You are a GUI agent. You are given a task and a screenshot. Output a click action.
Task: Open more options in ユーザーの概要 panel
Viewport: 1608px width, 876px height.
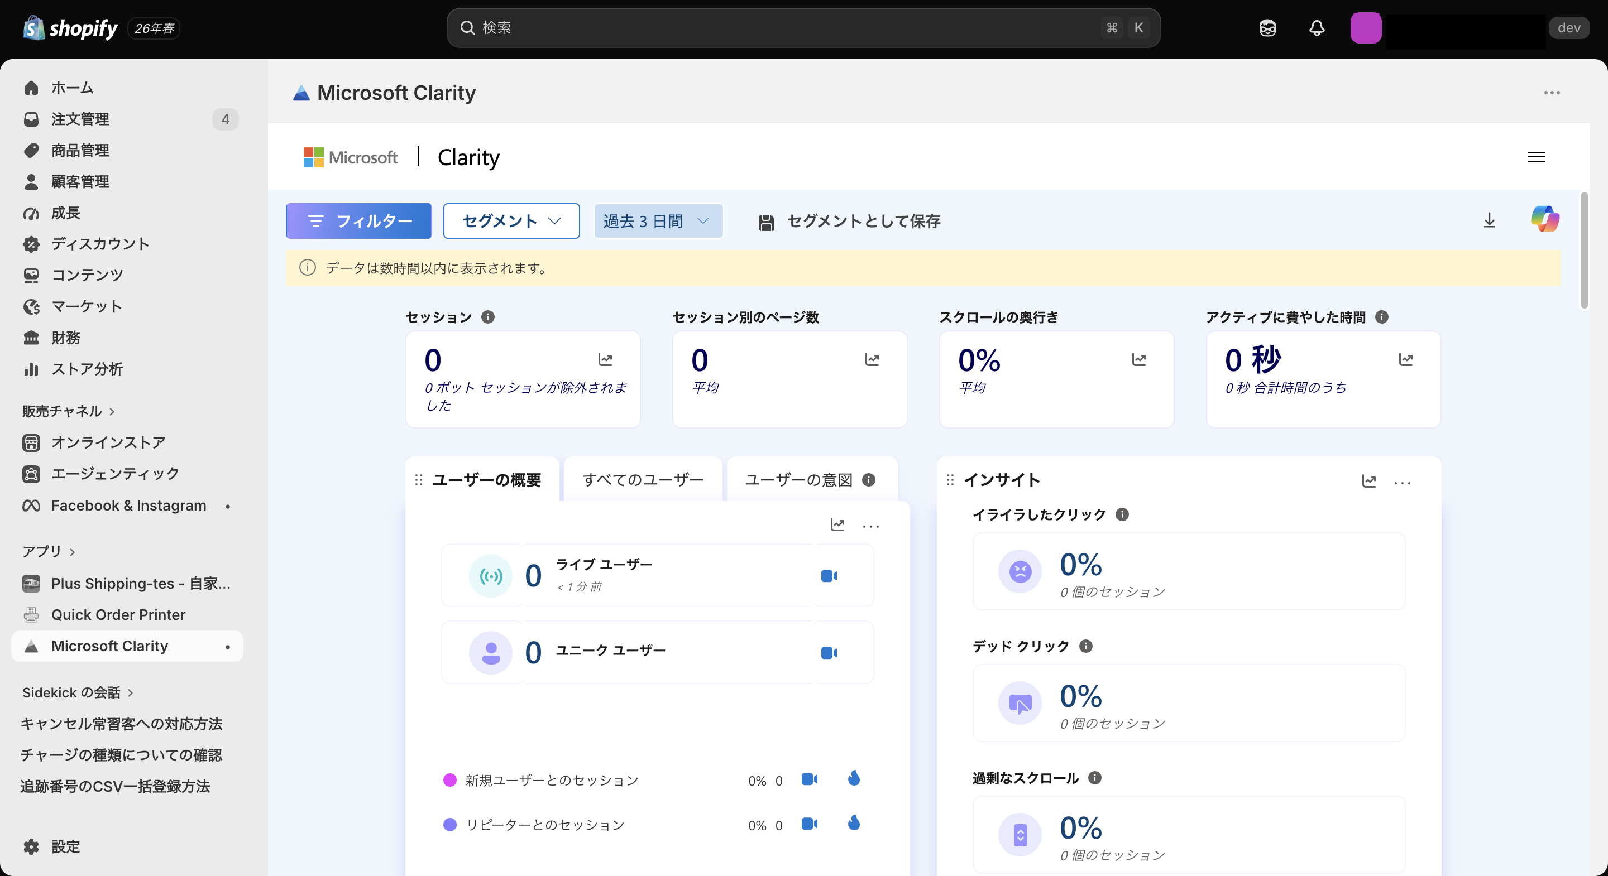point(871,527)
